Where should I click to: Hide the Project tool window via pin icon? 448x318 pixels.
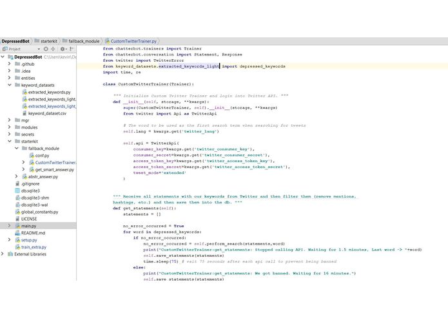(71, 49)
